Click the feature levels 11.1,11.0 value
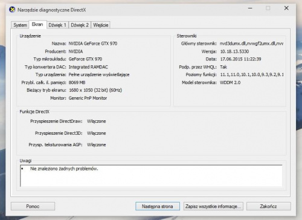This screenshot has height=220, width=302. (x=252, y=75)
